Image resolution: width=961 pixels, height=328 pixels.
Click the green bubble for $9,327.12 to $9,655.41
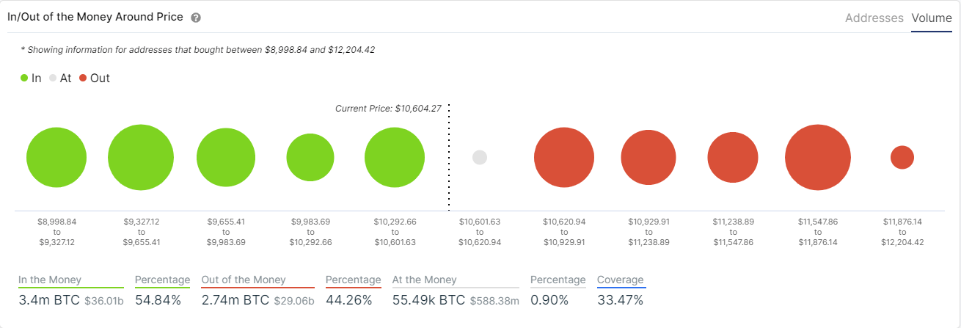point(141,158)
